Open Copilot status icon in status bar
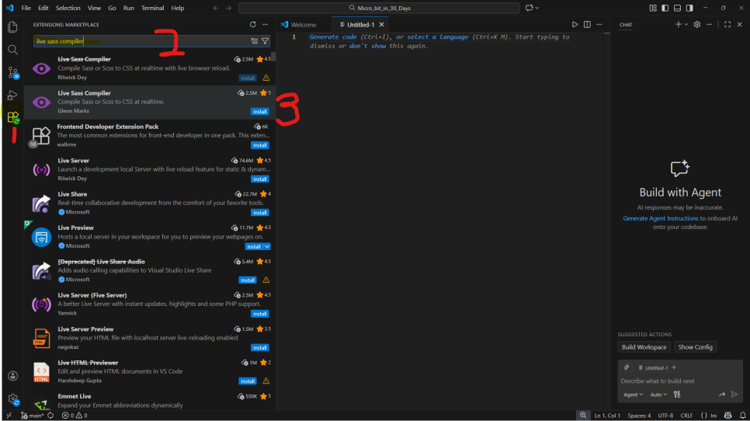Viewport: 750px width, 421px height. pos(728,416)
